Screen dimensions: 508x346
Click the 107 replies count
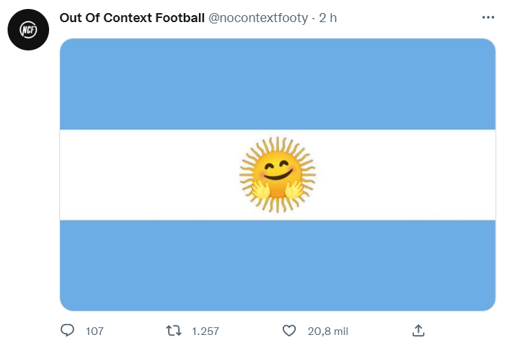click(x=95, y=331)
